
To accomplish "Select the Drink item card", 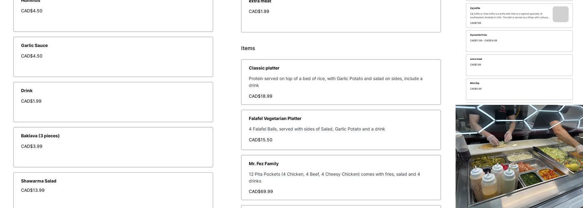I will 113,102.
